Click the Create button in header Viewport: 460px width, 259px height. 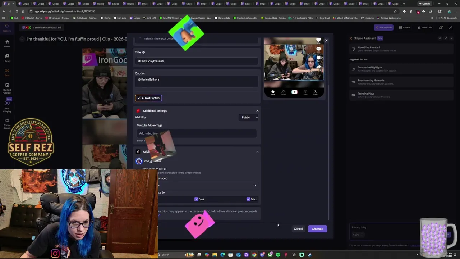point(404,27)
